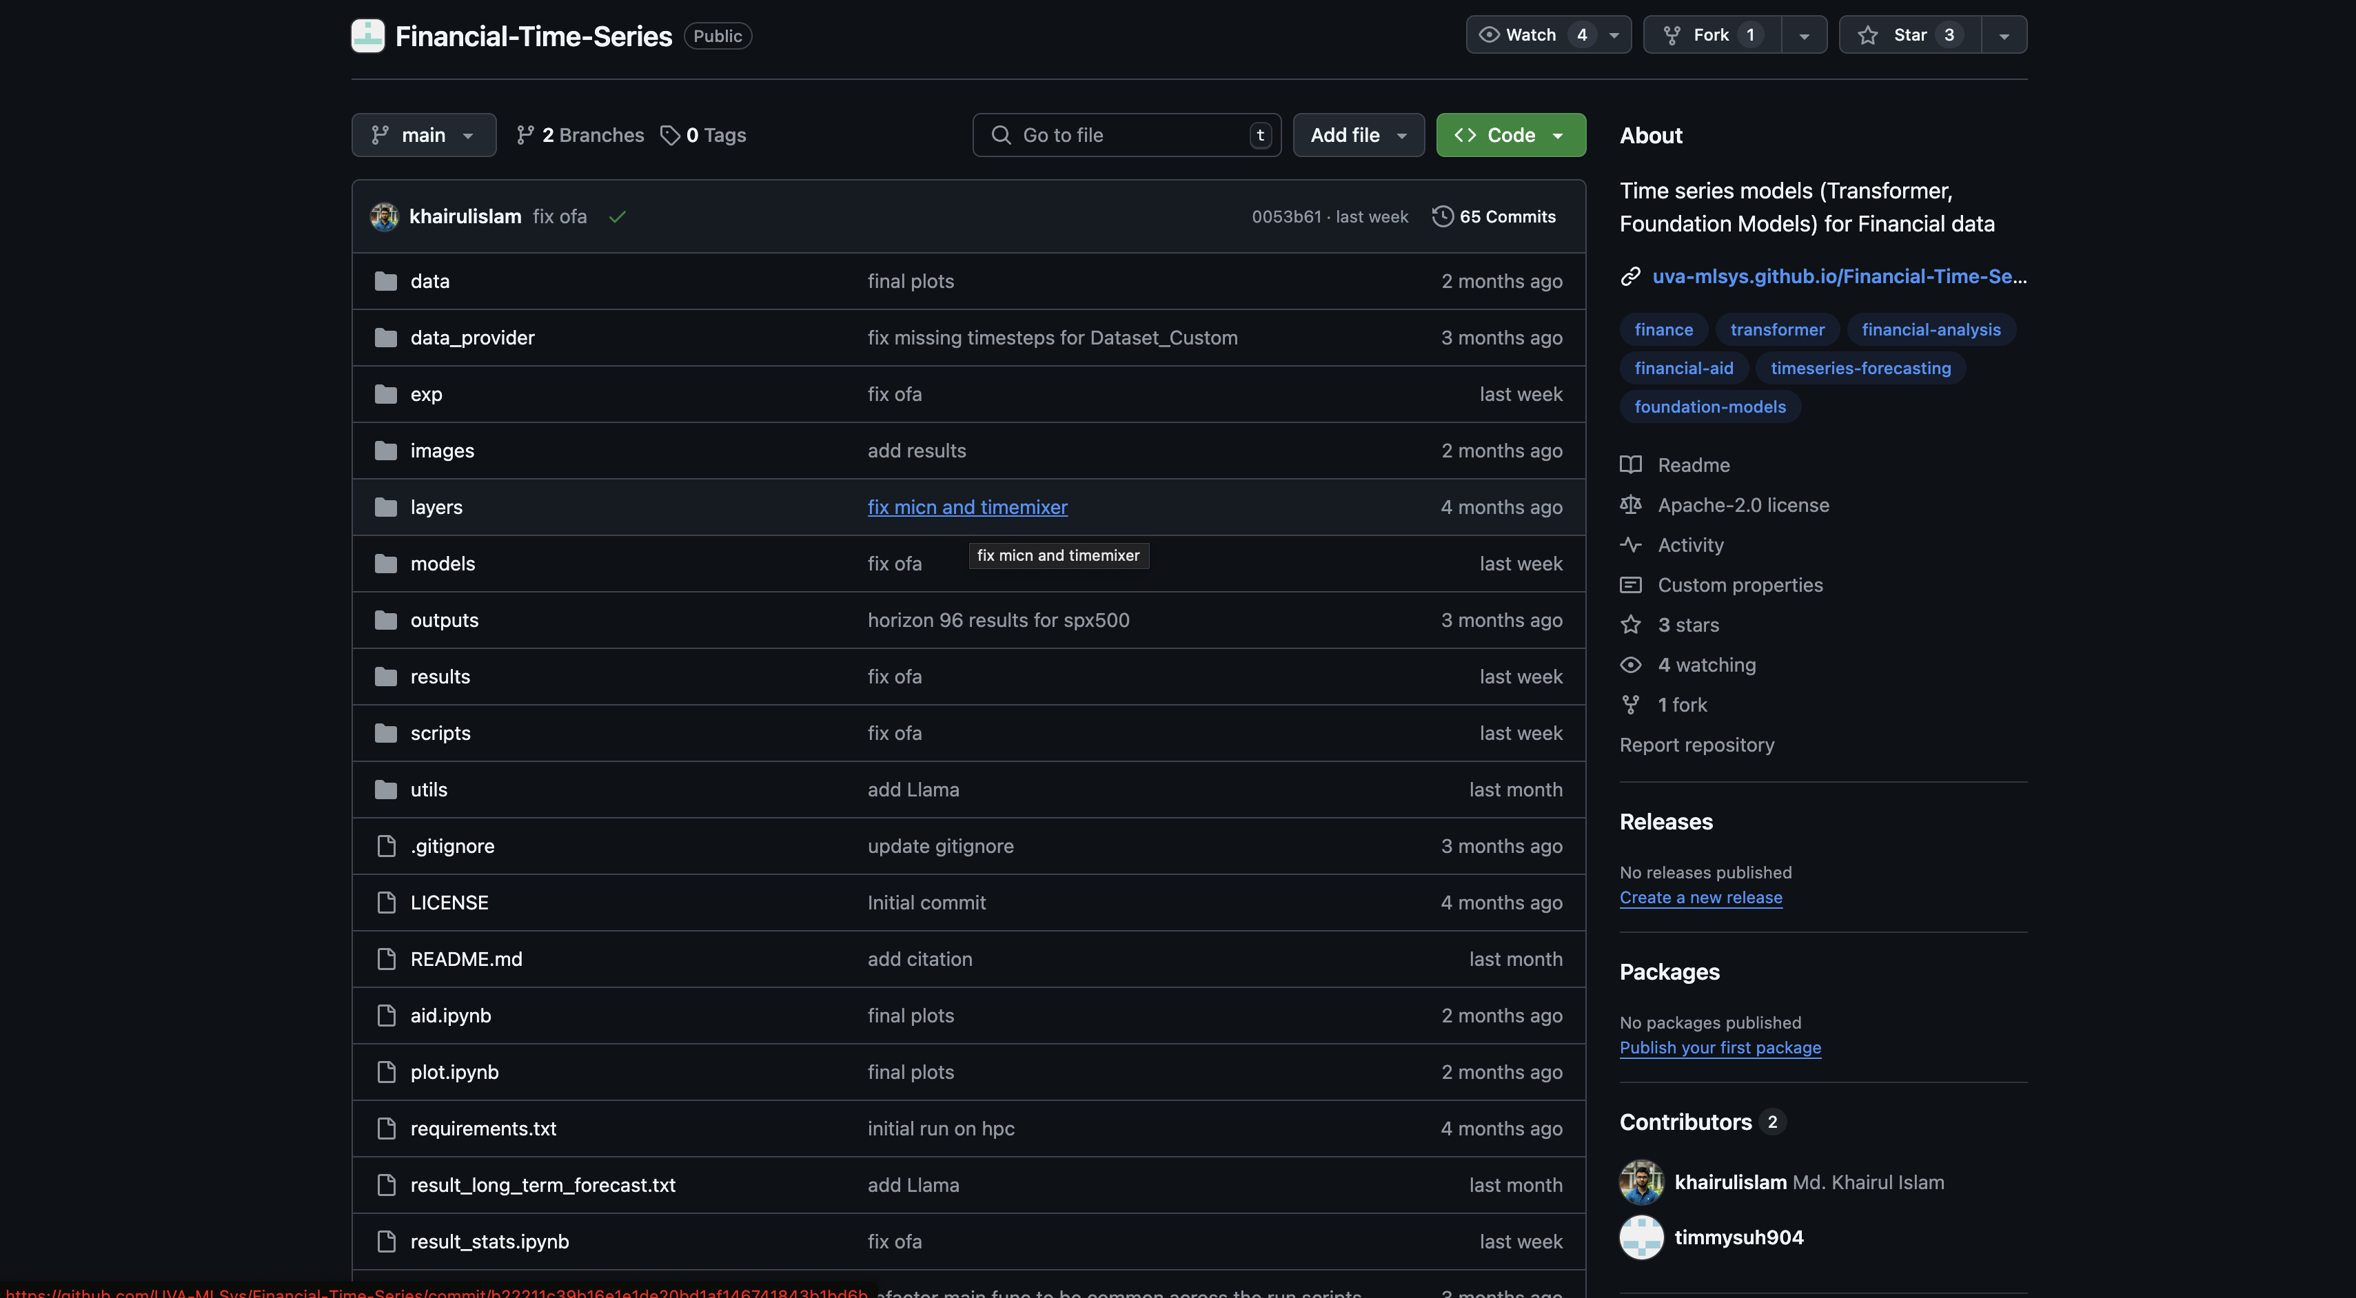Open the Apache-2.0 license link

click(x=1743, y=504)
